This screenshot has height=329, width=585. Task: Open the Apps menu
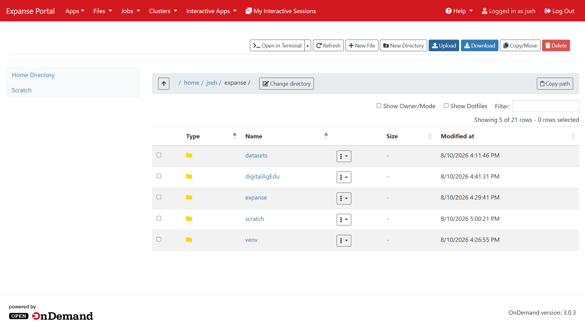pyautogui.click(x=75, y=11)
